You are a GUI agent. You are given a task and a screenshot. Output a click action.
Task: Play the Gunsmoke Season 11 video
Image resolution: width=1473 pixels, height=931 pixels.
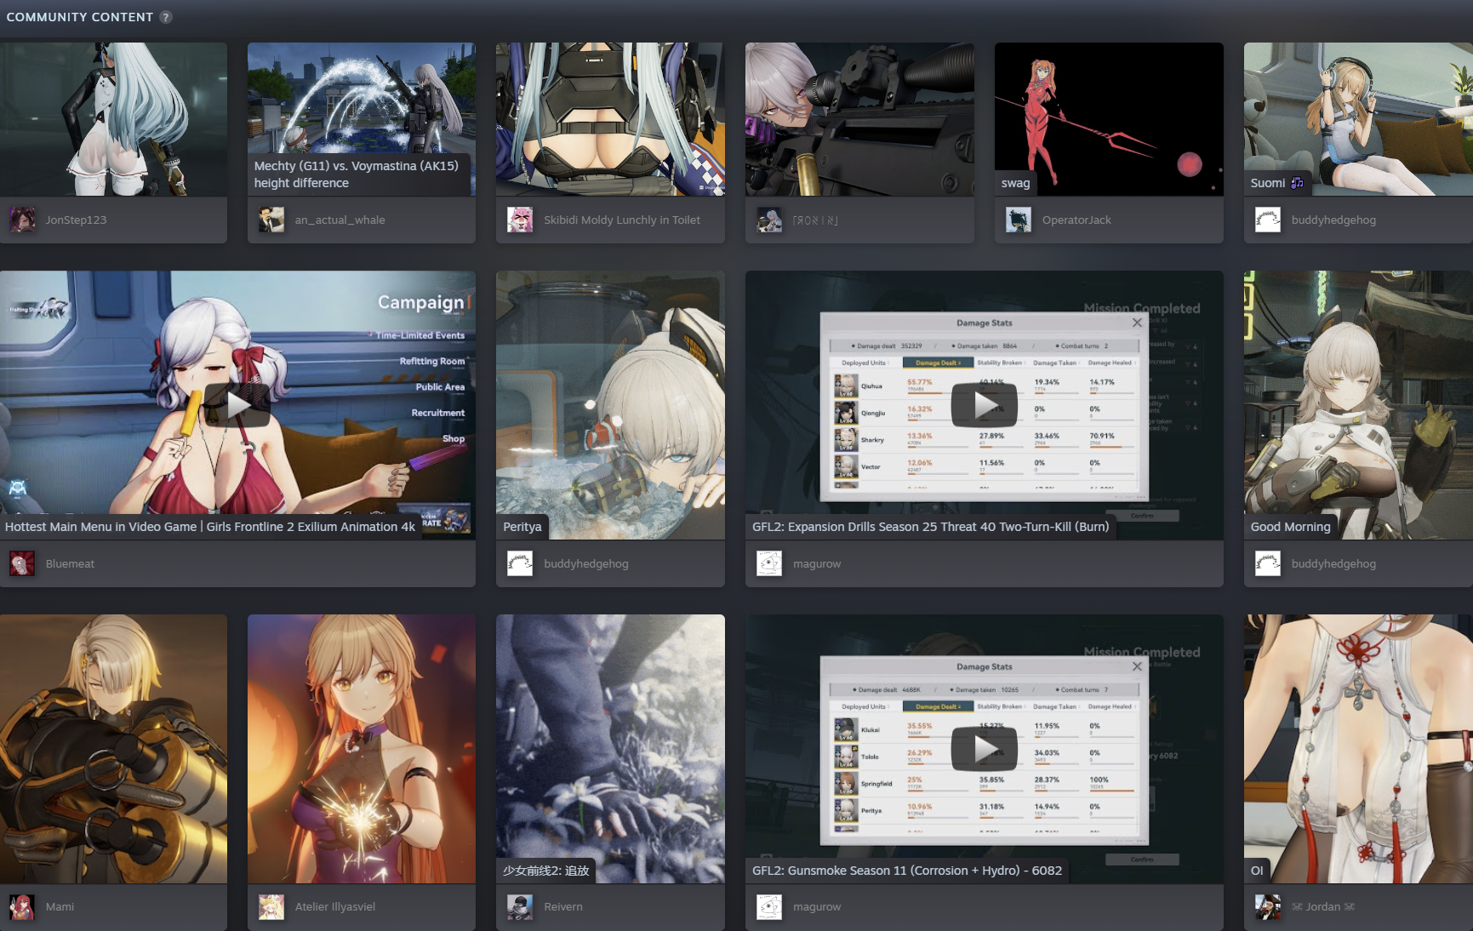pyautogui.click(x=985, y=749)
